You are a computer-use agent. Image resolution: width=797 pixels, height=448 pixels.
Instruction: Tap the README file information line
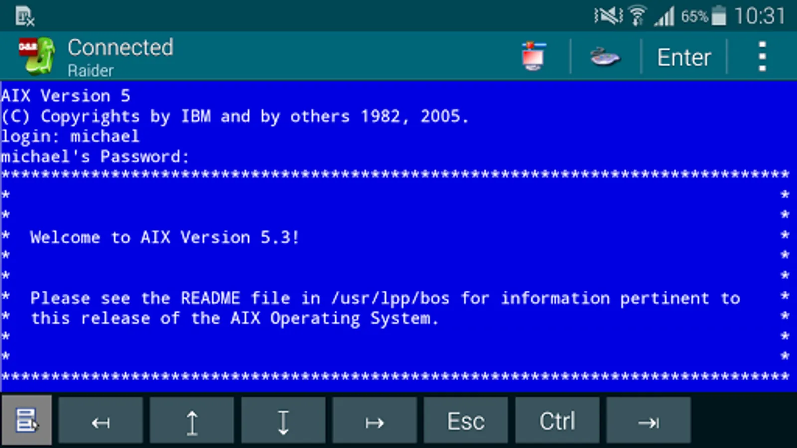(x=385, y=298)
